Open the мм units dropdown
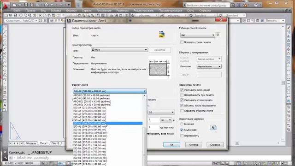This screenshot has height=166, width=295. (x=166, y=120)
